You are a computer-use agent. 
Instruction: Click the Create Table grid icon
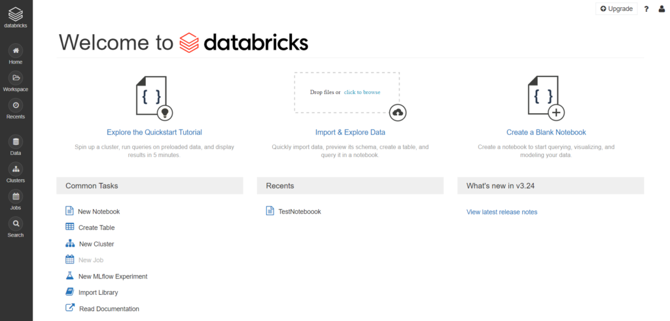pyautogui.click(x=69, y=227)
